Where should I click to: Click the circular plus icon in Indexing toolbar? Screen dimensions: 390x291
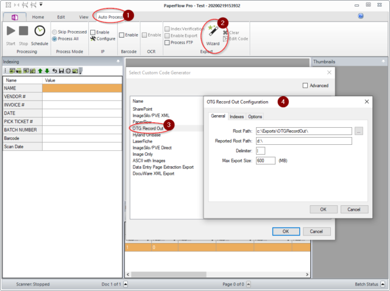click(x=68, y=71)
